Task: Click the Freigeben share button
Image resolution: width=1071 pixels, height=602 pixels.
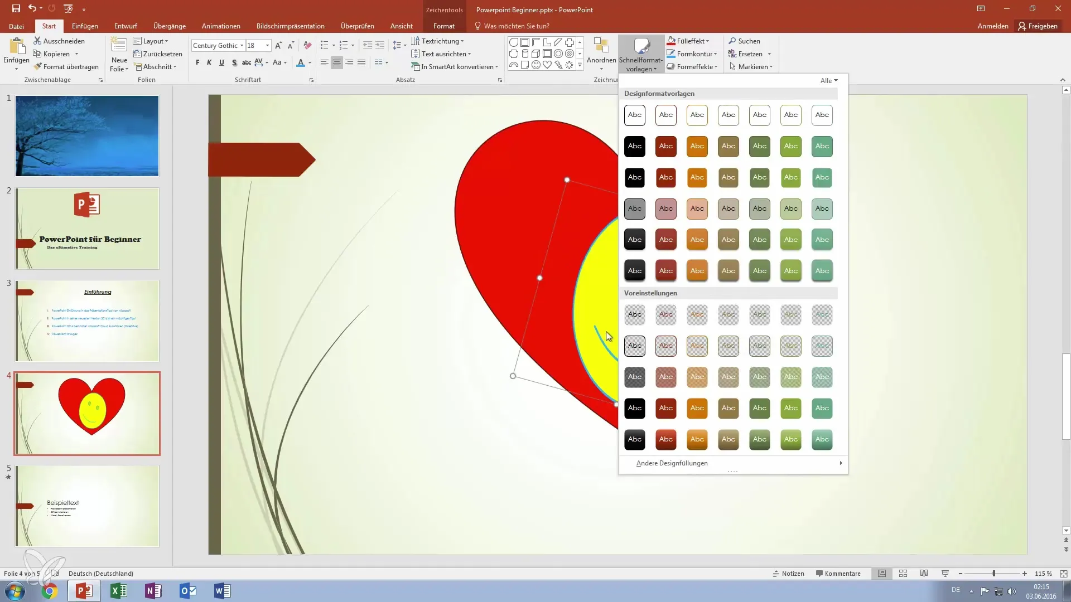Action: [1038, 26]
